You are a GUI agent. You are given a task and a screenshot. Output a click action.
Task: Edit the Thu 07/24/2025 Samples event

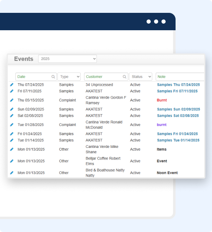[12, 85]
